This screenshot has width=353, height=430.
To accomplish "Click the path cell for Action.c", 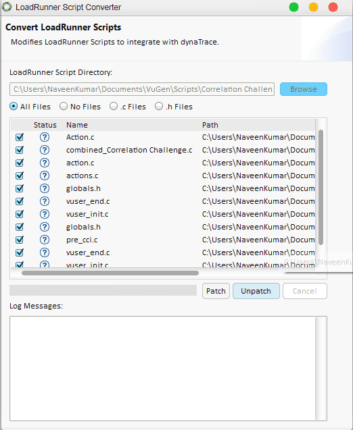I will pyautogui.click(x=258, y=137).
